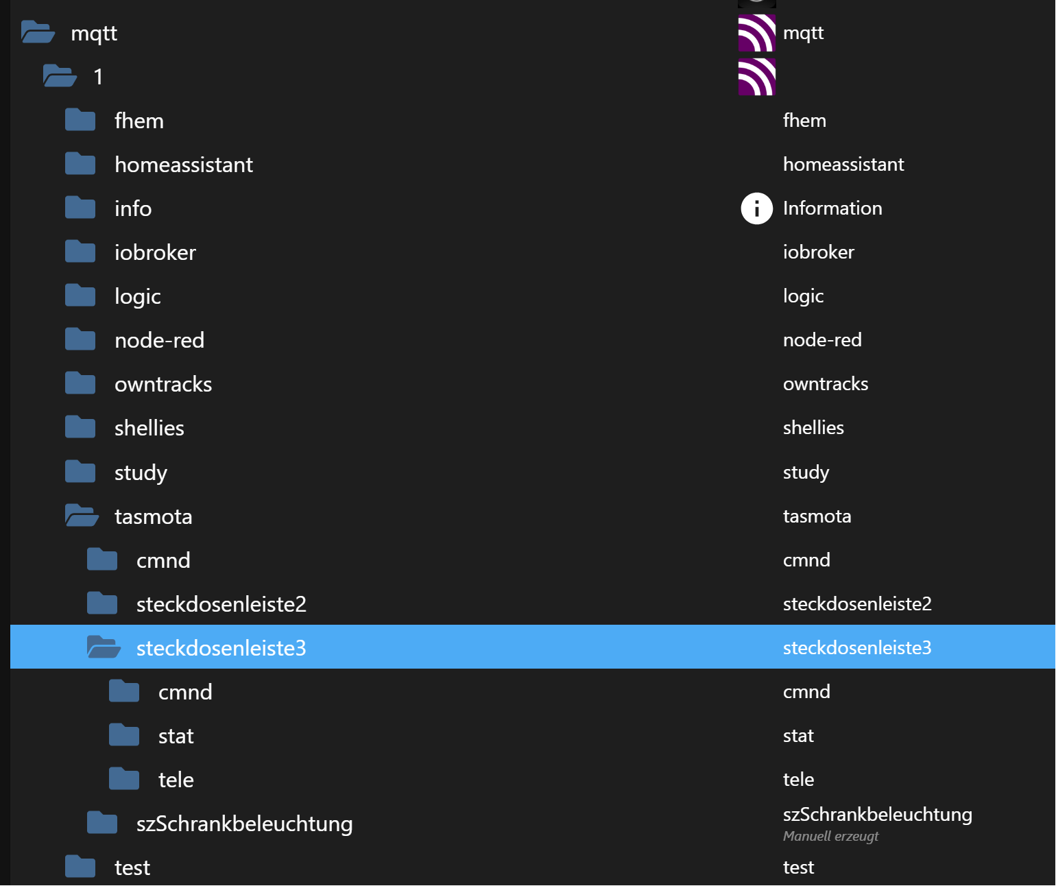The image size is (1056, 886).
Task: Click the white Information circle icon
Action: click(x=756, y=208)
